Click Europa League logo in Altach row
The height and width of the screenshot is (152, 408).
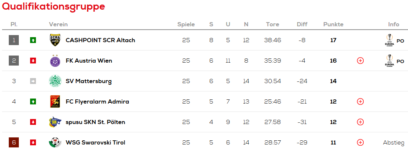tap(389, 40)
